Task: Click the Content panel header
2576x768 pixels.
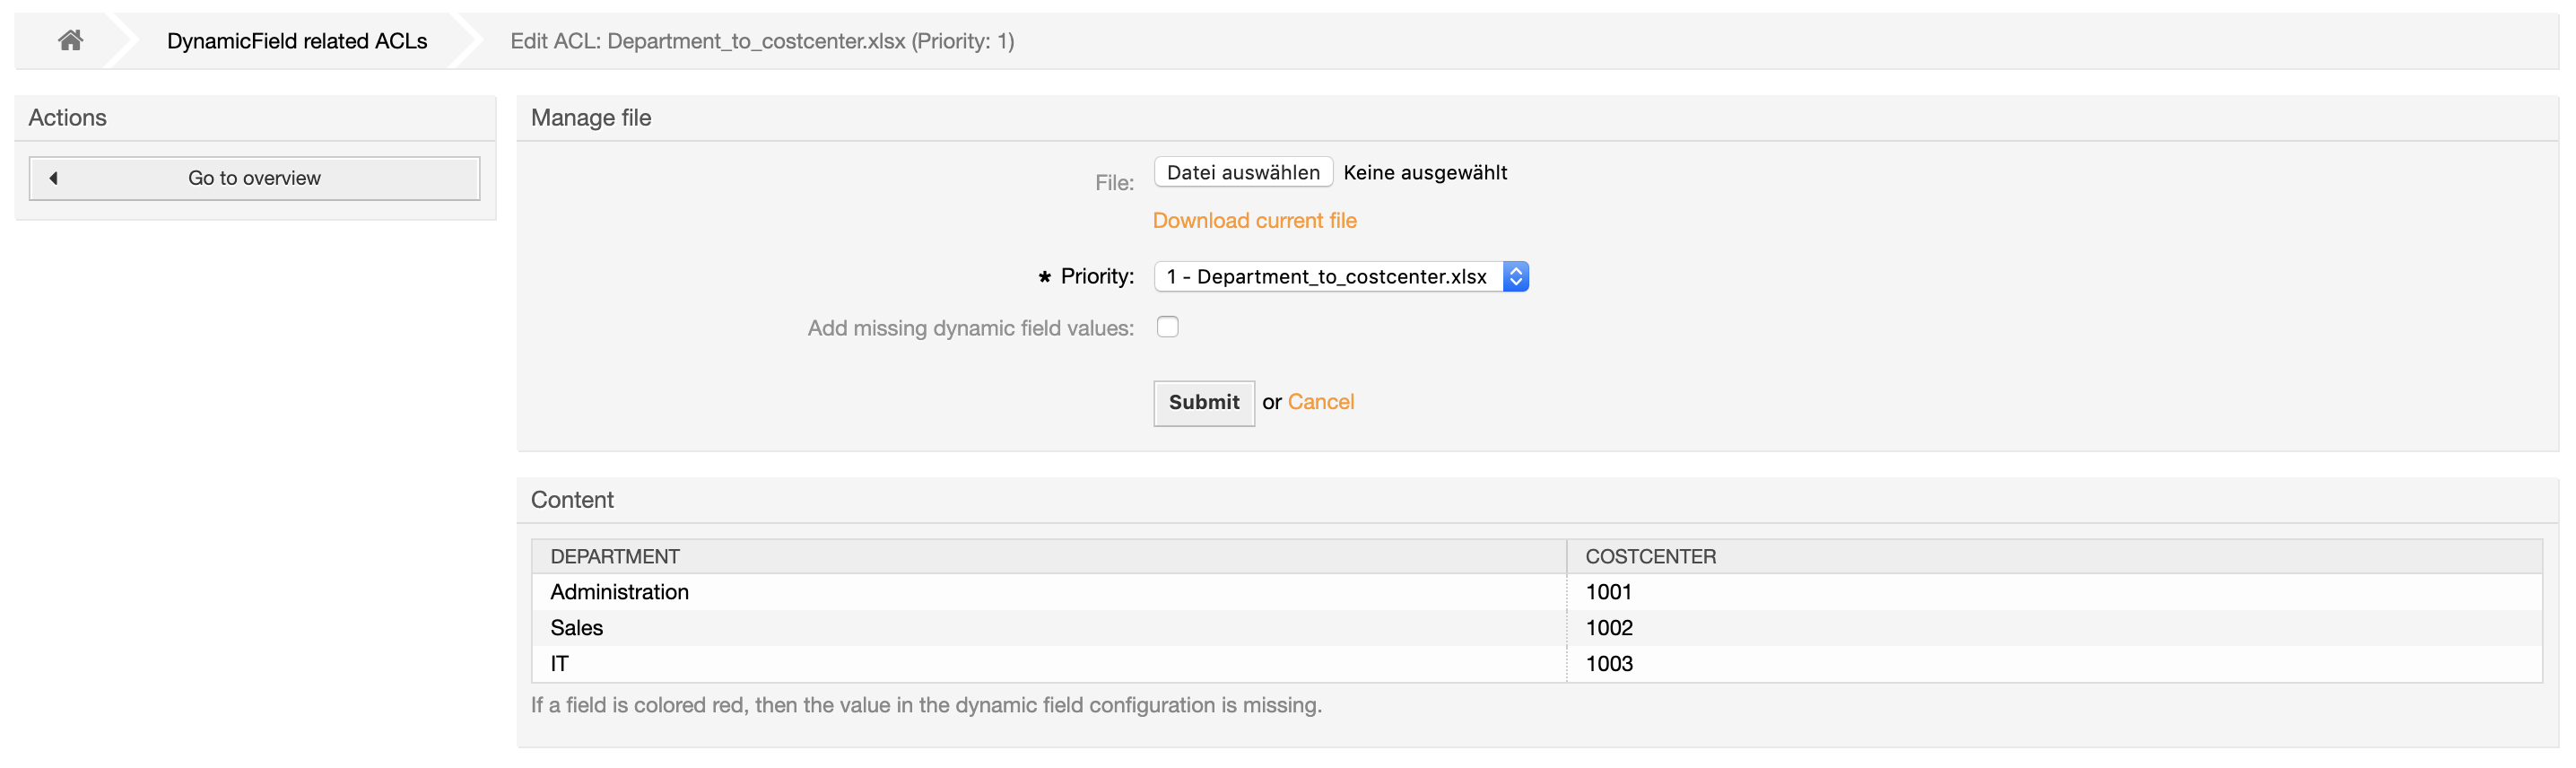Action: [572, 500]
